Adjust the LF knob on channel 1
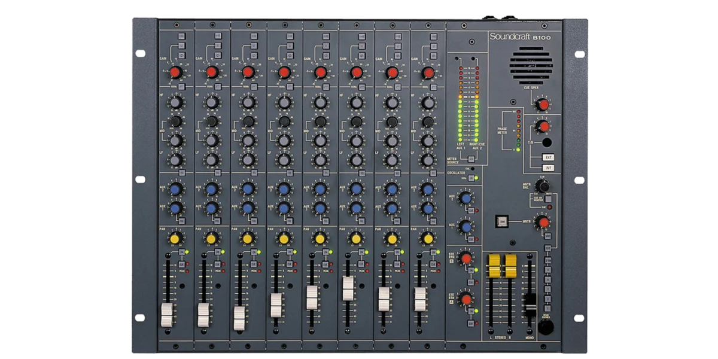Screen dimensions: 718x359 pyautogui.click(x=175, y=160)
